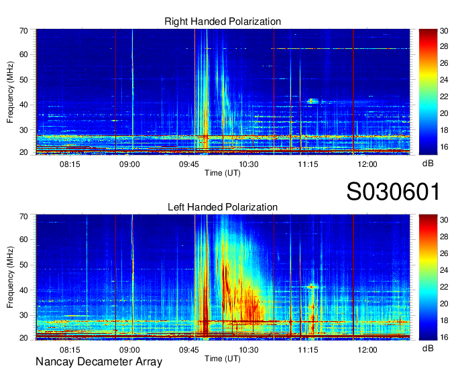Click the 40 frequency tick on bottom plot
Image resolution: width=456 pixels, height=370 pixels.
(23, 290)
